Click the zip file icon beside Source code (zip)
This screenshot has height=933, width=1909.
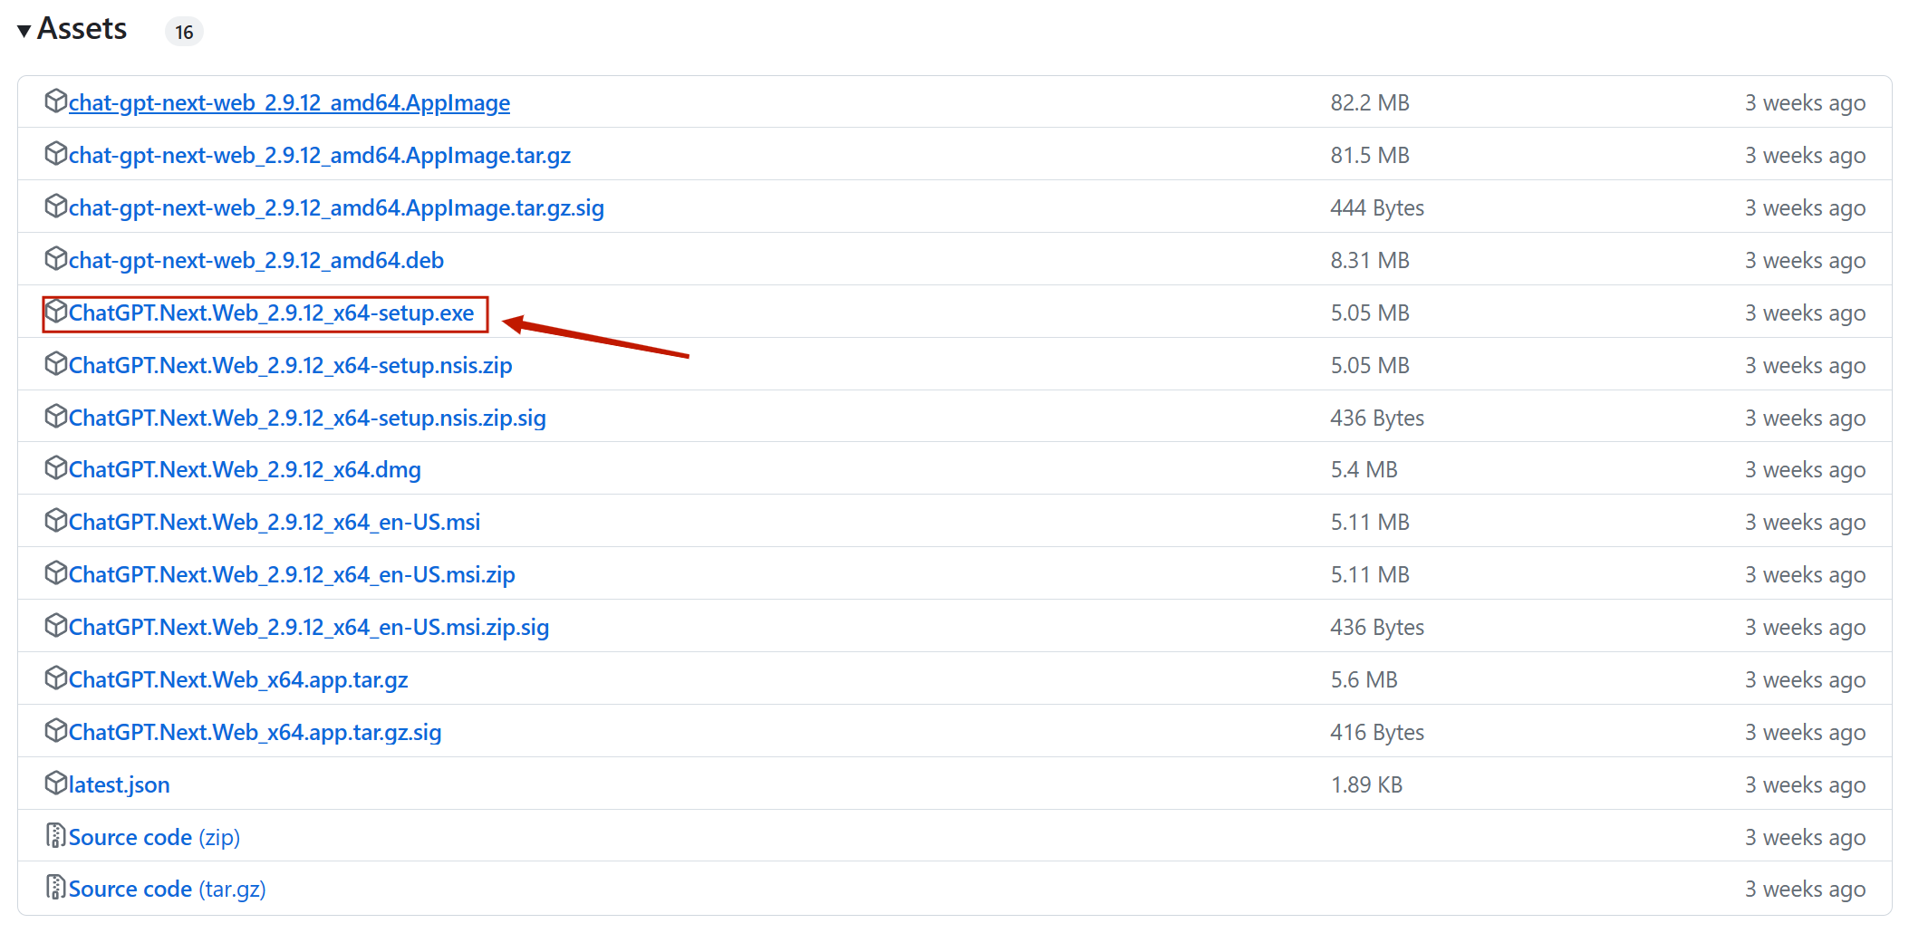(x=56, y=835)
